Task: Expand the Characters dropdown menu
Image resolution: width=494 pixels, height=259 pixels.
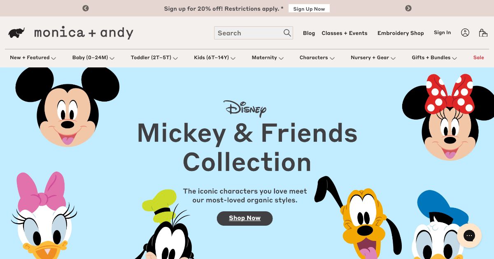Action: [317, 58]
